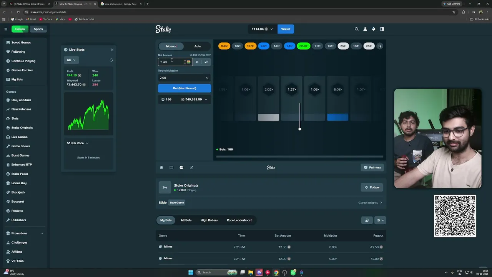Open the Slots category

coord(15,118)
